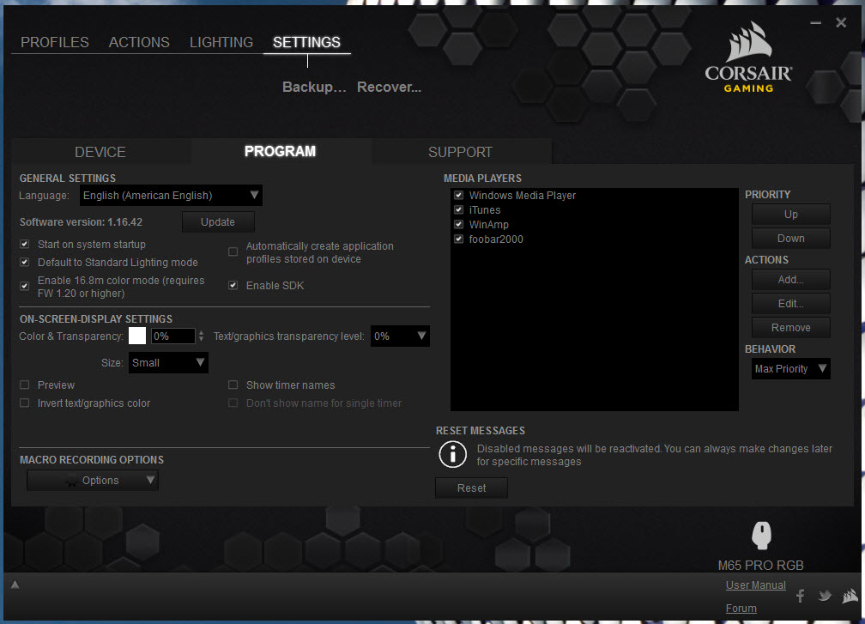The width and height of the screenshot is (865, 624).
Task: Open the Forum link
Action: click(741, 609)
